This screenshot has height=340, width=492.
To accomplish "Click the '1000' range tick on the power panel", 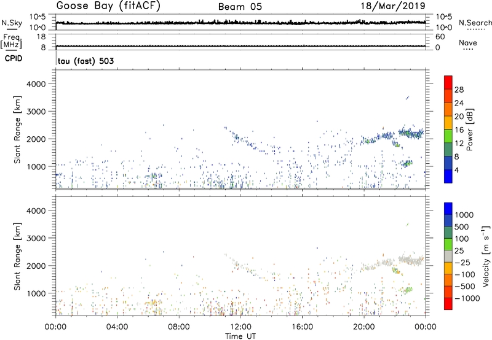I will click(x=36, y=166).
